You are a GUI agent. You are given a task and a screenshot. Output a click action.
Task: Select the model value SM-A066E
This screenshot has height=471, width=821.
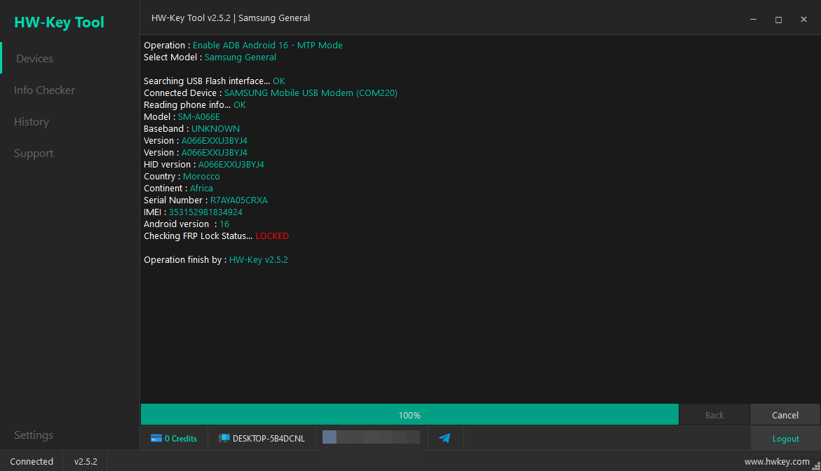199,117
